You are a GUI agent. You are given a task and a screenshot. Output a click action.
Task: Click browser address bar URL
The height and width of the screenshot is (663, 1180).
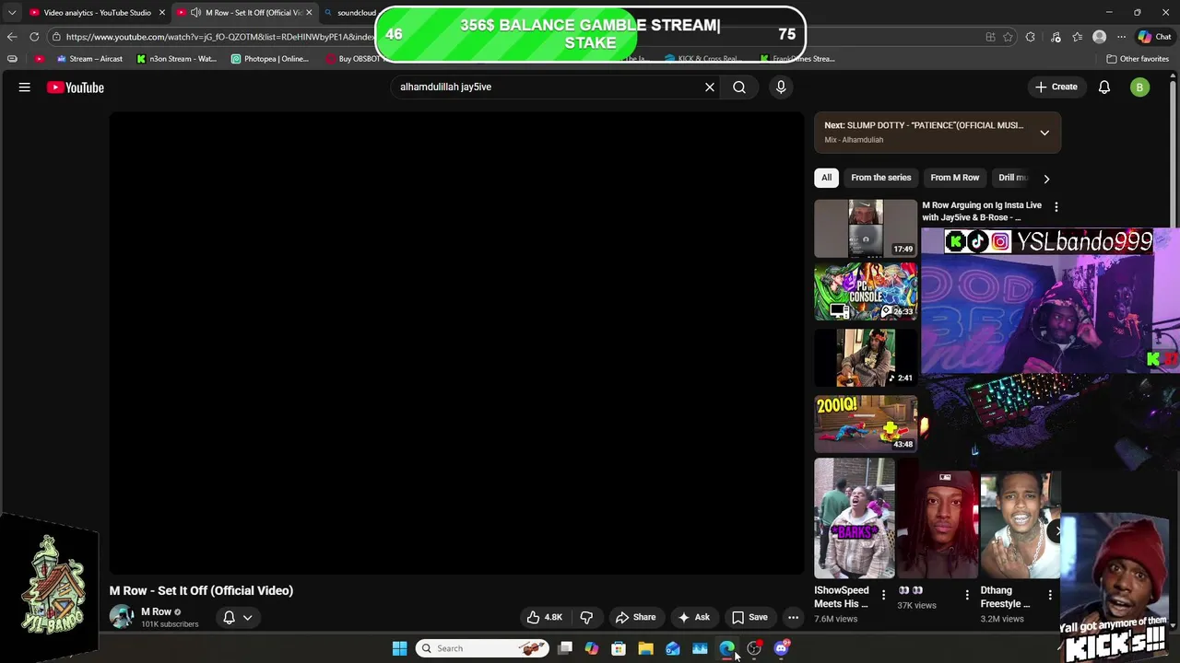click(x=219, y=37)
